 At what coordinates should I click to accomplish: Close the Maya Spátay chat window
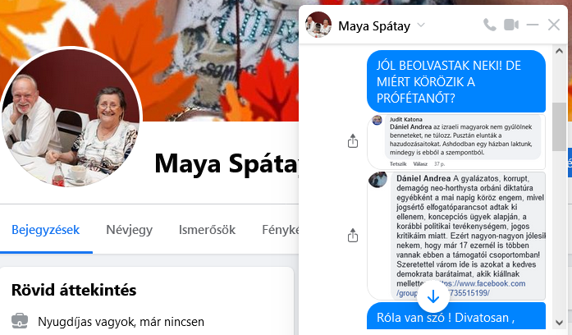tap(554, 25)
